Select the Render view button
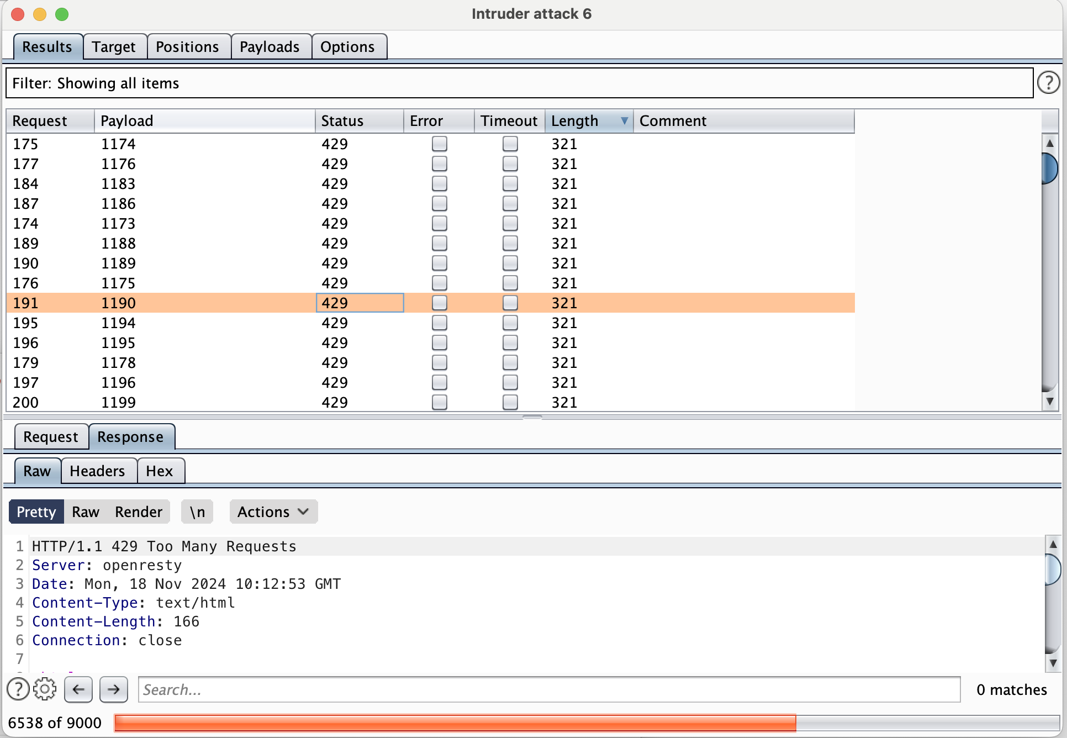This screenshot has height=738, width=1067. tap(139, 512)
